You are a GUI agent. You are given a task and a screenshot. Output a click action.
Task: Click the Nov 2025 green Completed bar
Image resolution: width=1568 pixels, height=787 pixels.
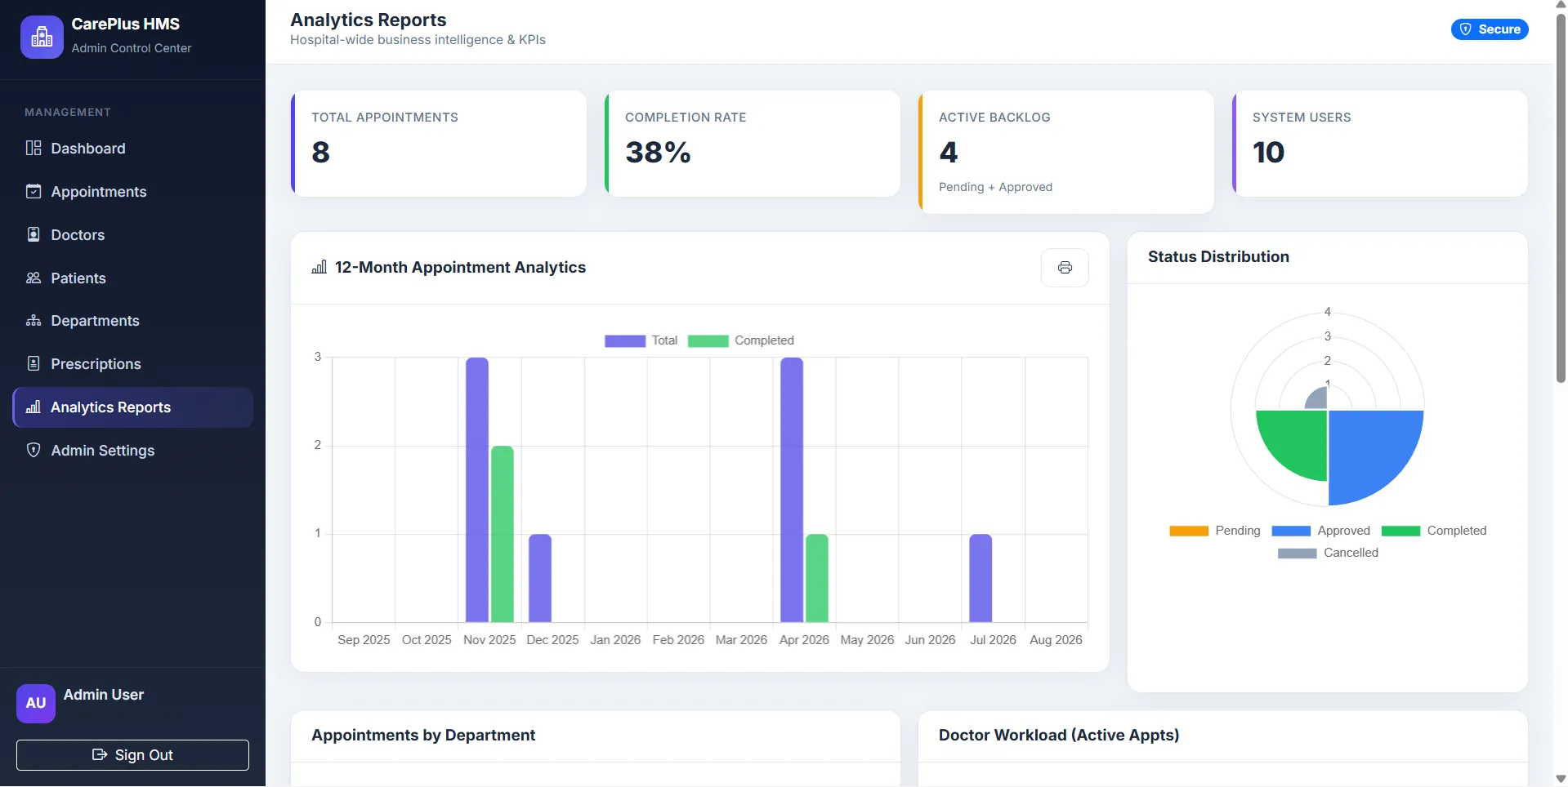point(503,534)
